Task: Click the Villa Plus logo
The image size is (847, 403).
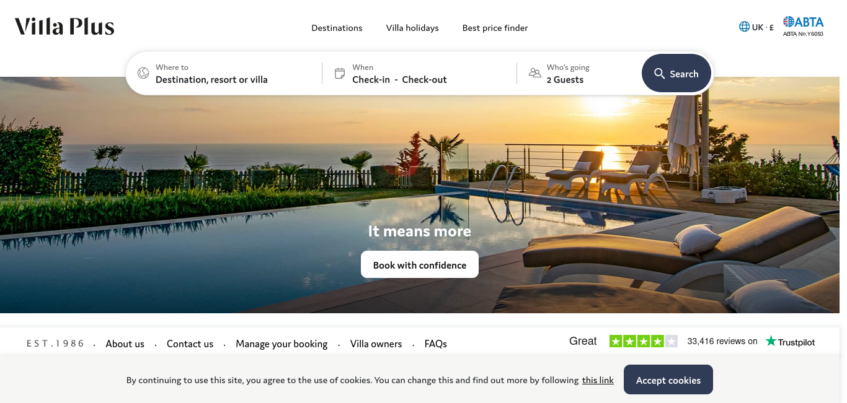Action: coord(64,27)
